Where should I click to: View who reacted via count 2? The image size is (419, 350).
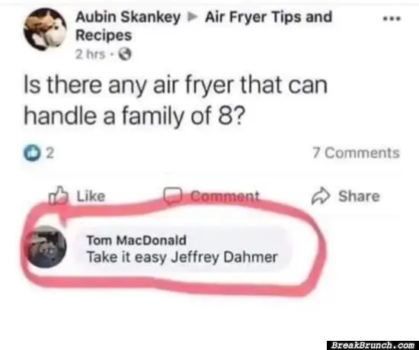click(x=50, y=153)
